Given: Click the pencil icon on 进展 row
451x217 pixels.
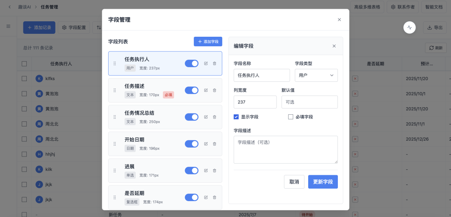Looking at the screenshot, I should 205,170.
